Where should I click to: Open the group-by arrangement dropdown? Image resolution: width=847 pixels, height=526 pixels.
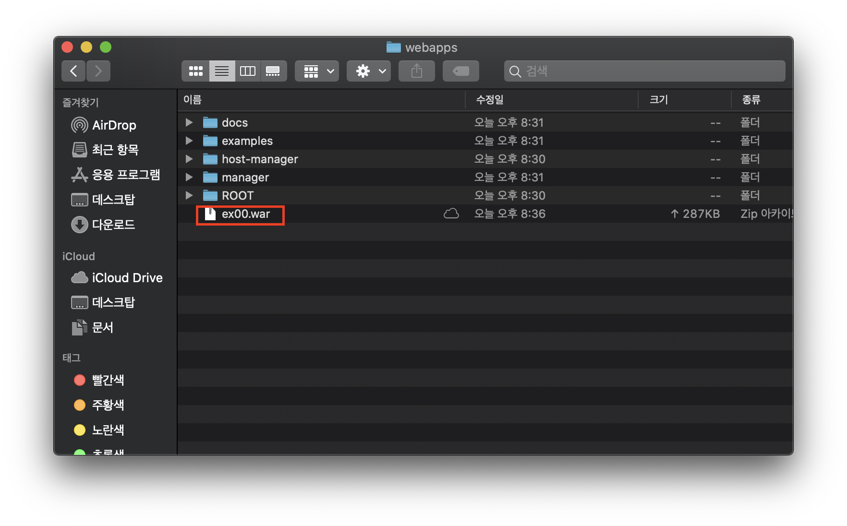(317, 71)
